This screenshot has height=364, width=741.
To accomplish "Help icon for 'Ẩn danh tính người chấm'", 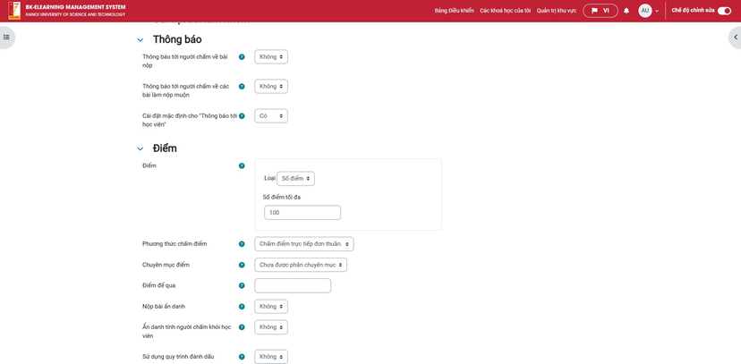I will 242,327.
